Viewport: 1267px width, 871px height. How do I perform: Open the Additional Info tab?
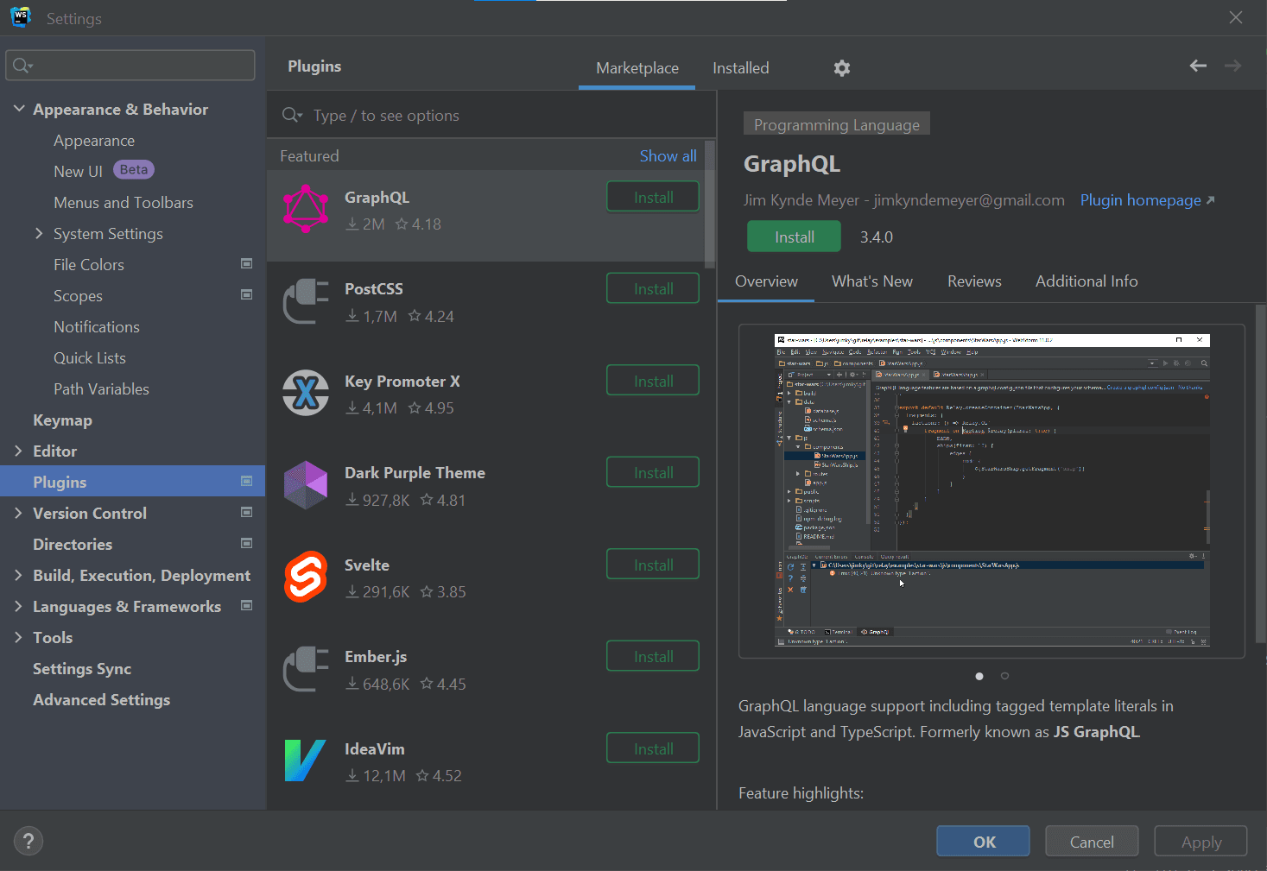point(1086,281)
